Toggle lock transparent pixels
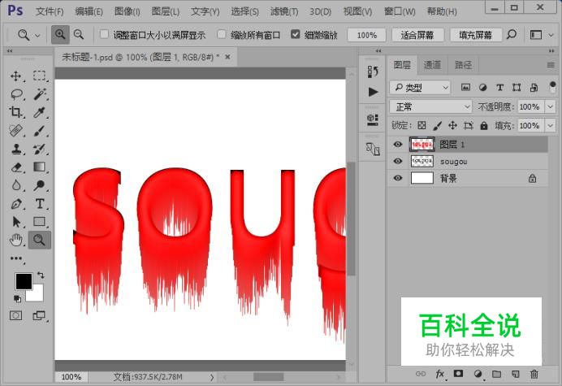Viewport: 562px width, 386px height. [421, 125]
